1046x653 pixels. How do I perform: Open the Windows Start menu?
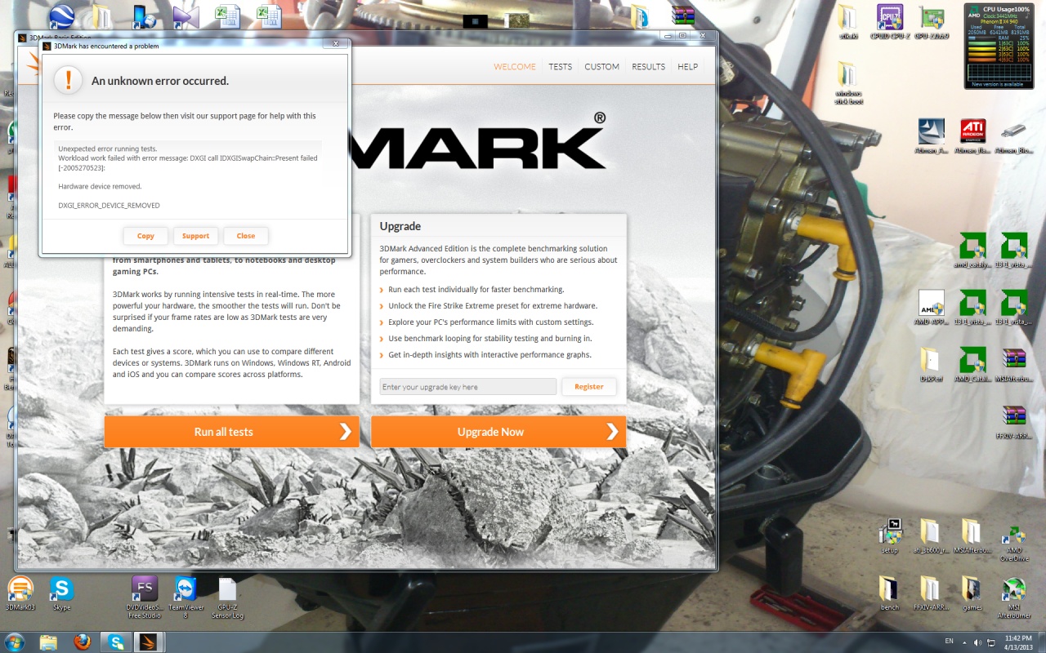coord(14,642)
